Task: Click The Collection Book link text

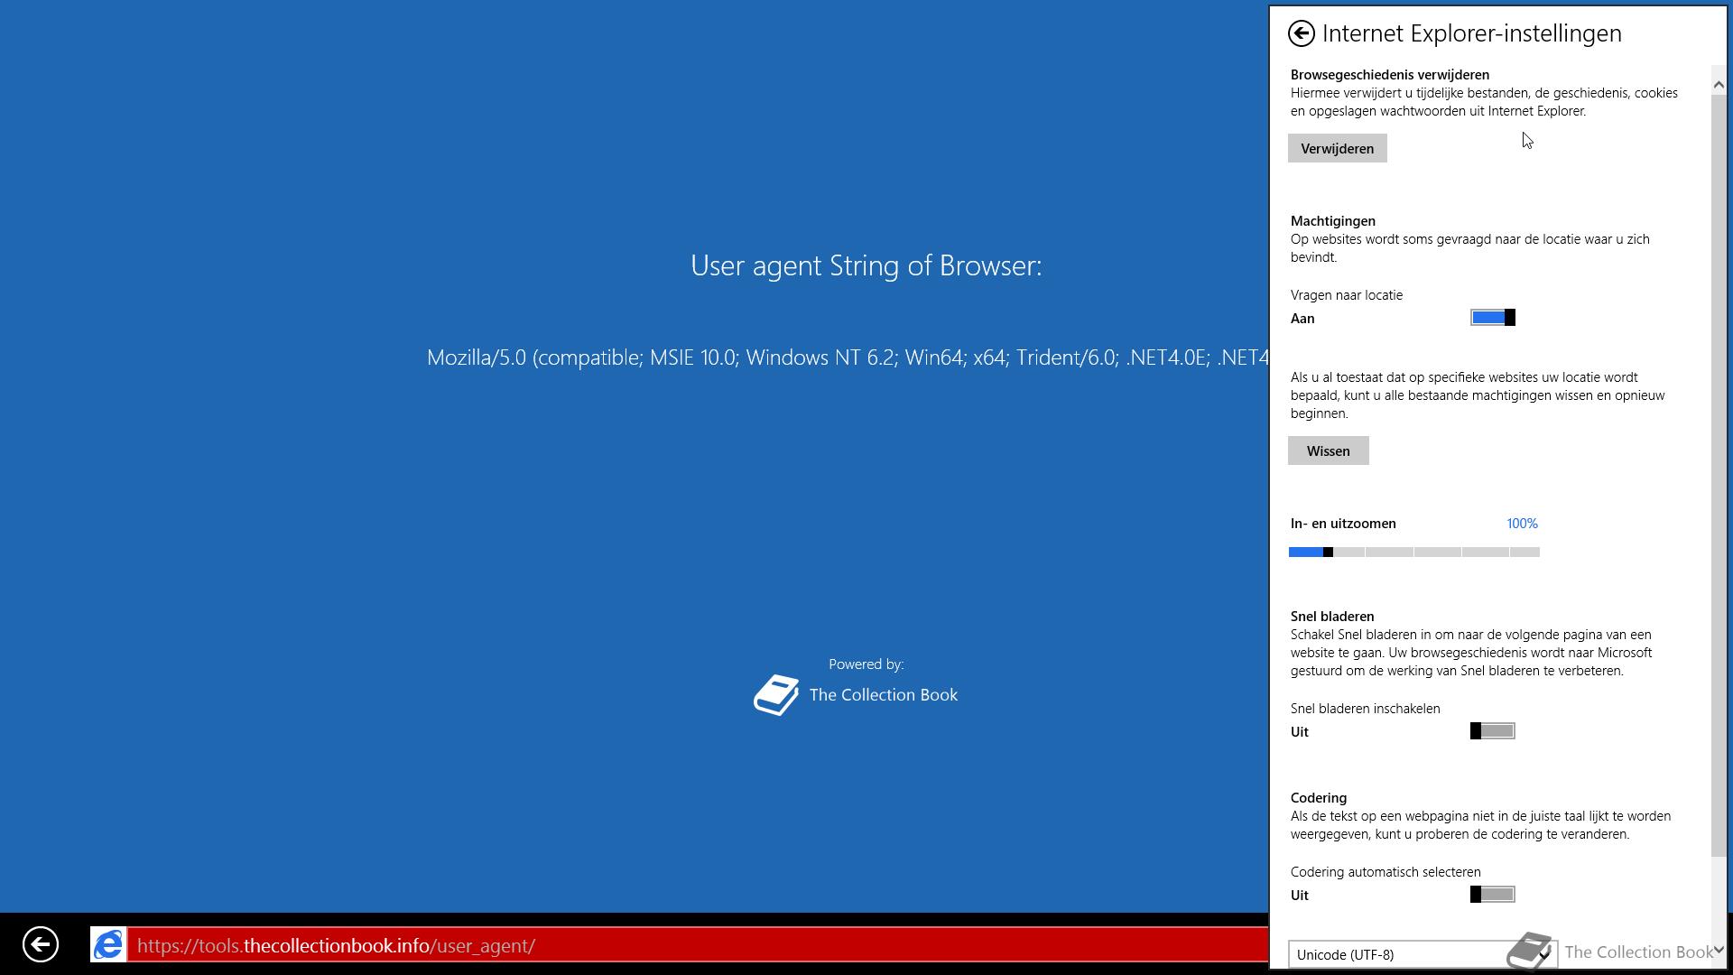Action: [x=883, y=695]
